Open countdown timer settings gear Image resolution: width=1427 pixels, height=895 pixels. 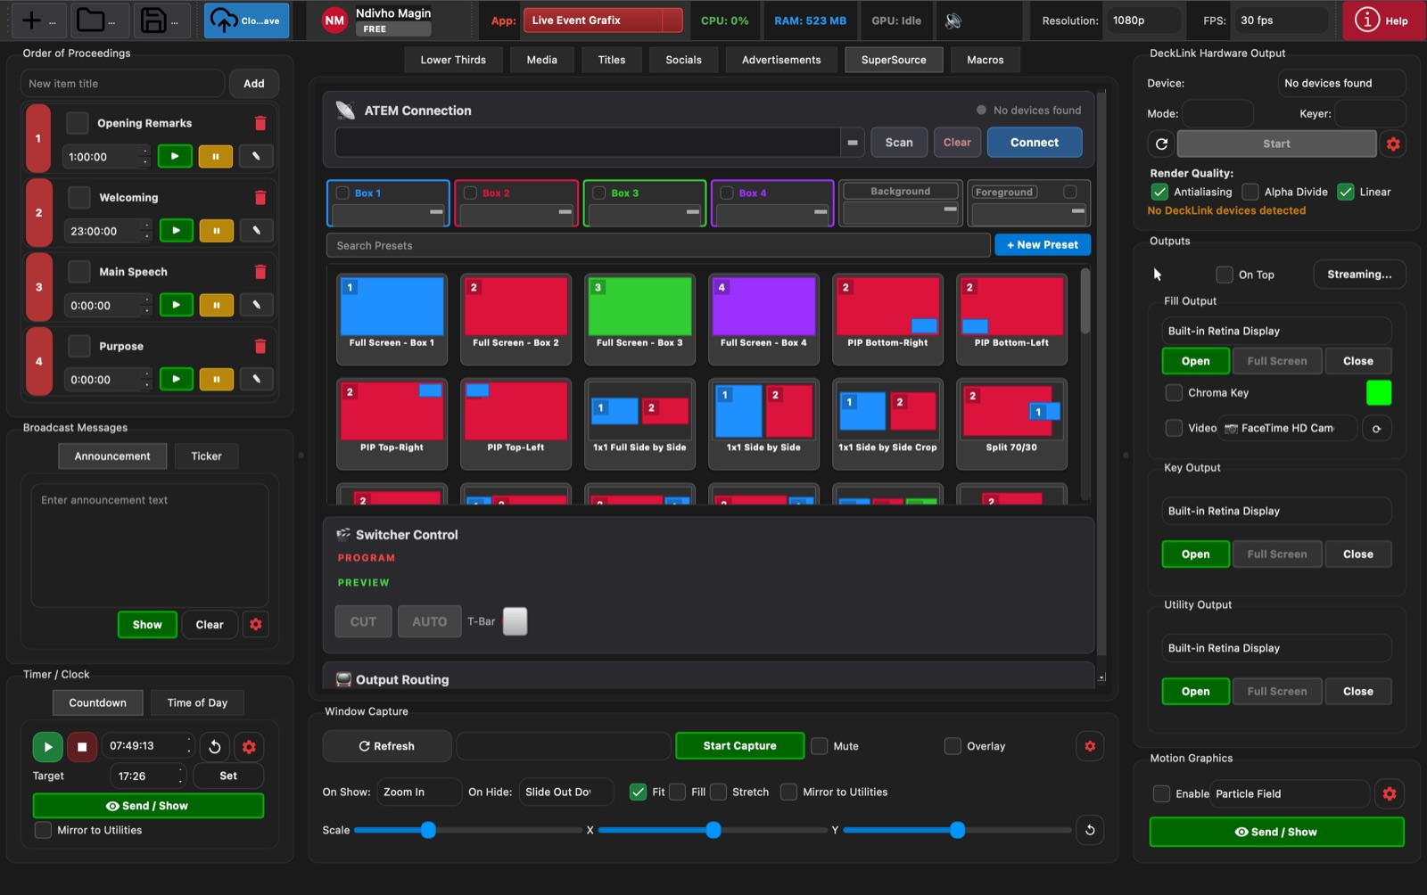[x=250, y=747]
